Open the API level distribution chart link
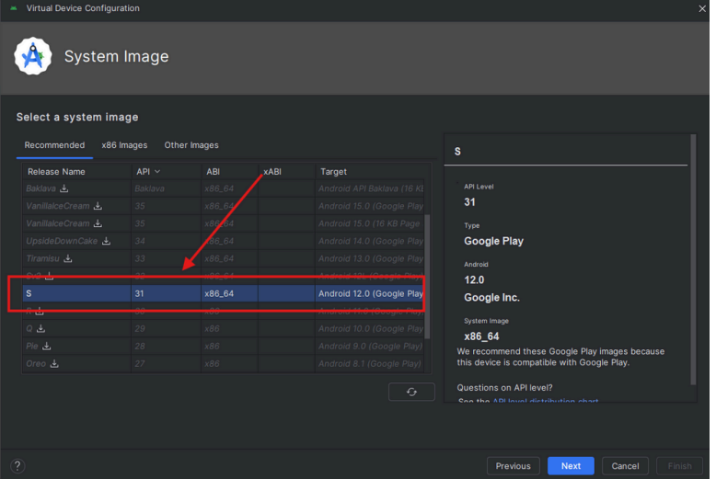 tap(545, 401)
